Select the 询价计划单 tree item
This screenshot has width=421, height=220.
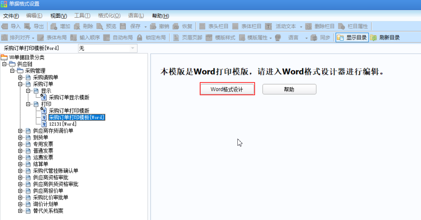tap(45, 204)
